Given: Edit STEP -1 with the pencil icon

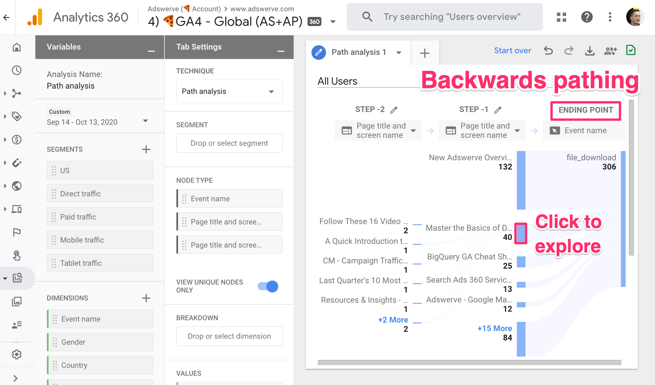Looking at the screenshot, I should 498,110.
